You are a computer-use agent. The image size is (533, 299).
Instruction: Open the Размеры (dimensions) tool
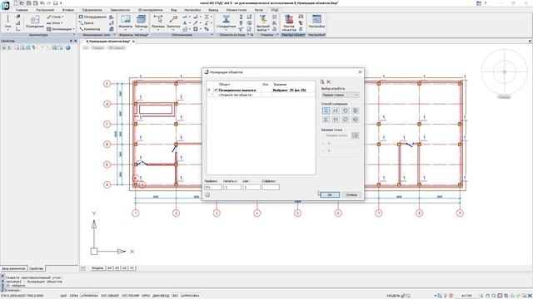coord(158,22)
